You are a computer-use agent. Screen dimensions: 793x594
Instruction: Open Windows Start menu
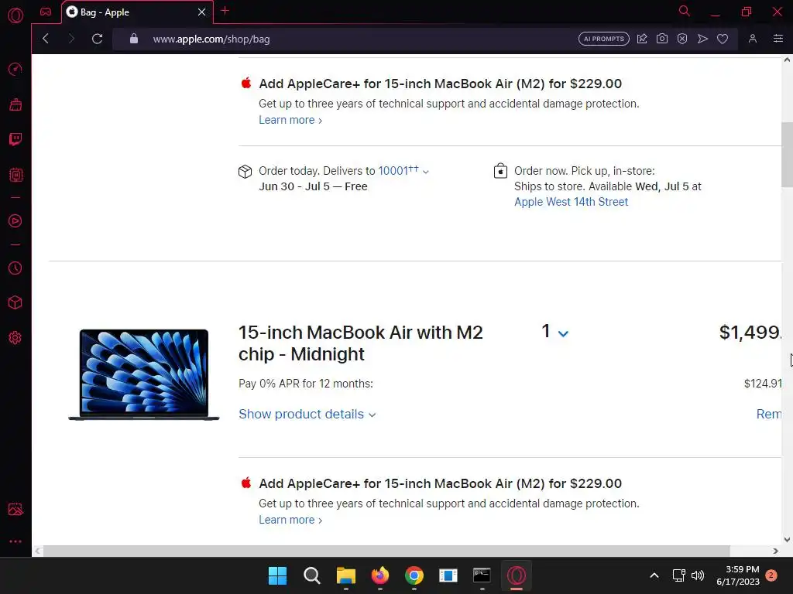pyautogui.click(x=277, y=575)
